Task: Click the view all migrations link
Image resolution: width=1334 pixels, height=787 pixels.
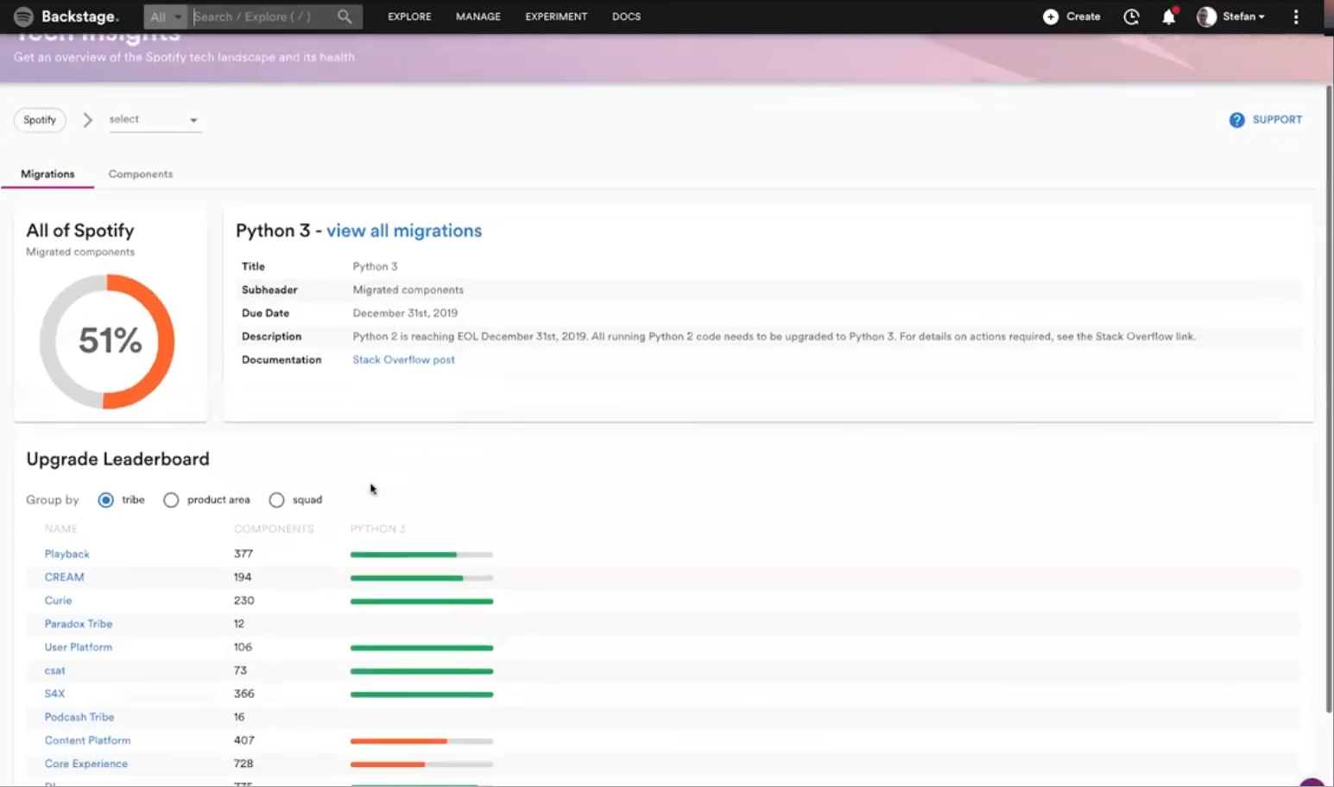Action: (404, 231)
